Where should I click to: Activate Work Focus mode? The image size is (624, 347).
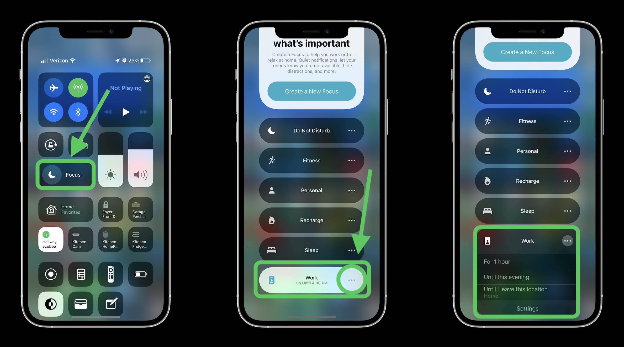311,280
